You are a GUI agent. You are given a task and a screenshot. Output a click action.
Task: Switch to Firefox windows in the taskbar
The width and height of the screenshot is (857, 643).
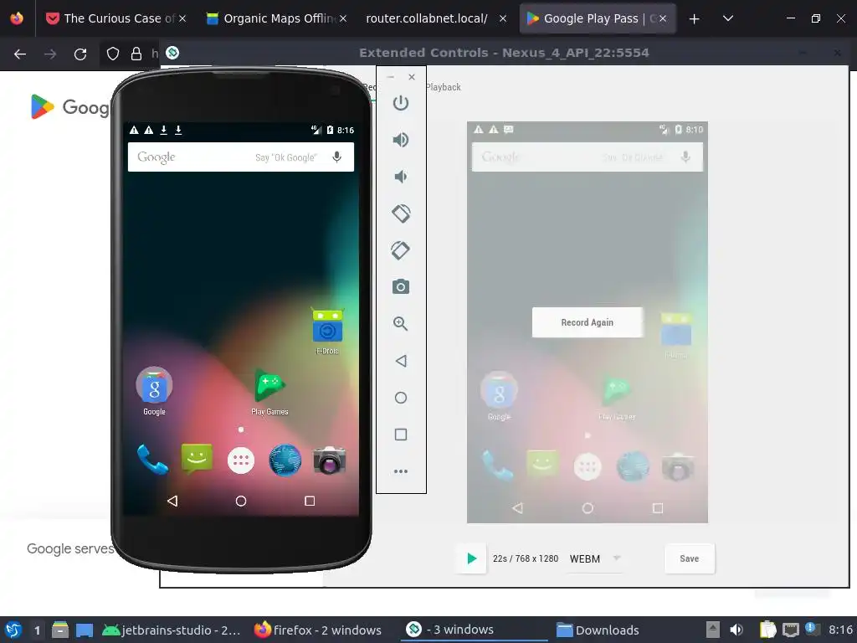pyautogui.click(x=318, y=630)
